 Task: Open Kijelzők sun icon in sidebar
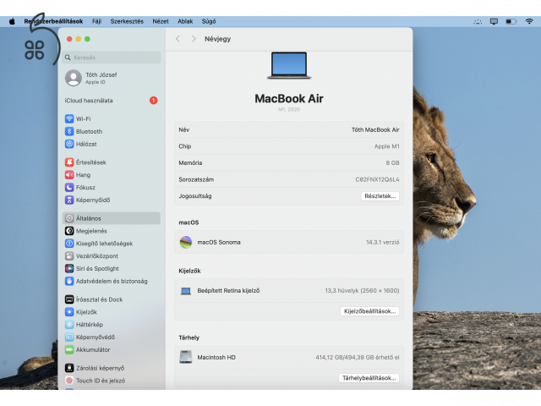click(x=69, y=312)
